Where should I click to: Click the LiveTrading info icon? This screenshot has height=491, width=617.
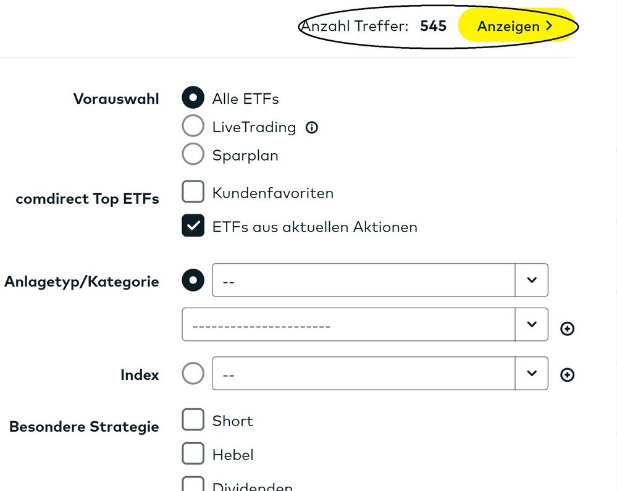pyautogui.click(x=312, y=127)
